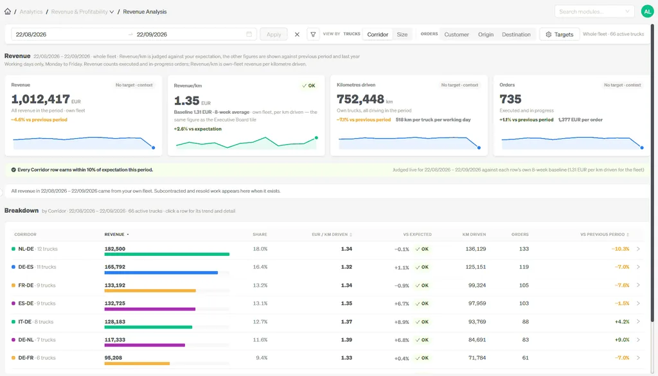Navigate to the Analytics breadcrumb
658x376 pixels.
pos(31,12)
